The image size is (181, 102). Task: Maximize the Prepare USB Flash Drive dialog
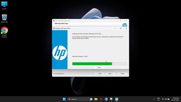pyautogui.click(x=121, y=28)
